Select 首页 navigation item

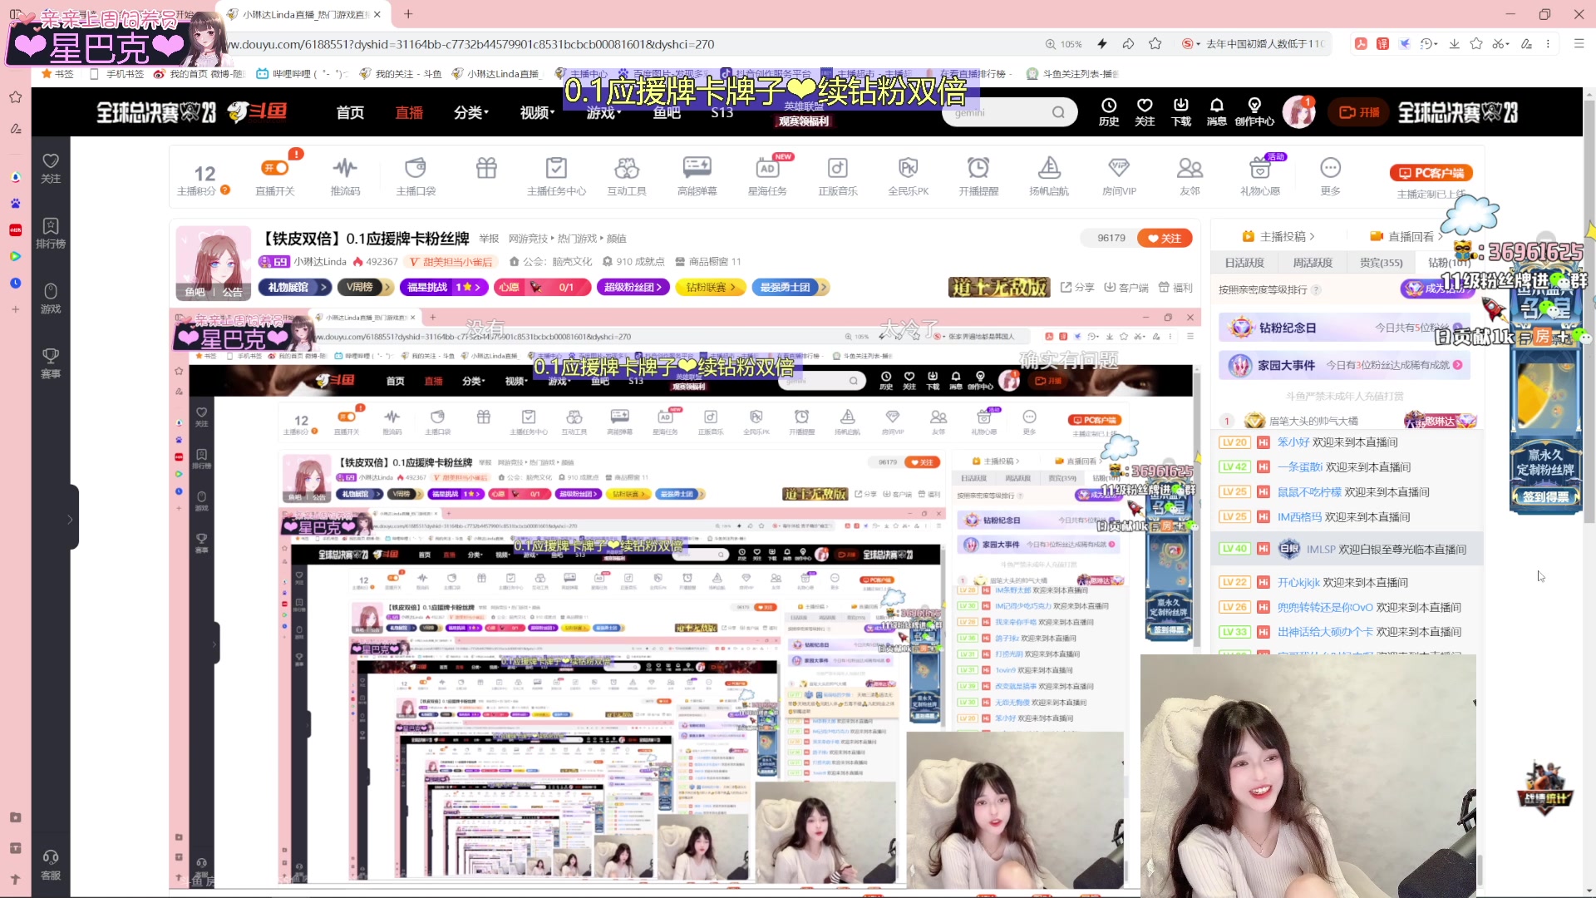pos(350,112)
